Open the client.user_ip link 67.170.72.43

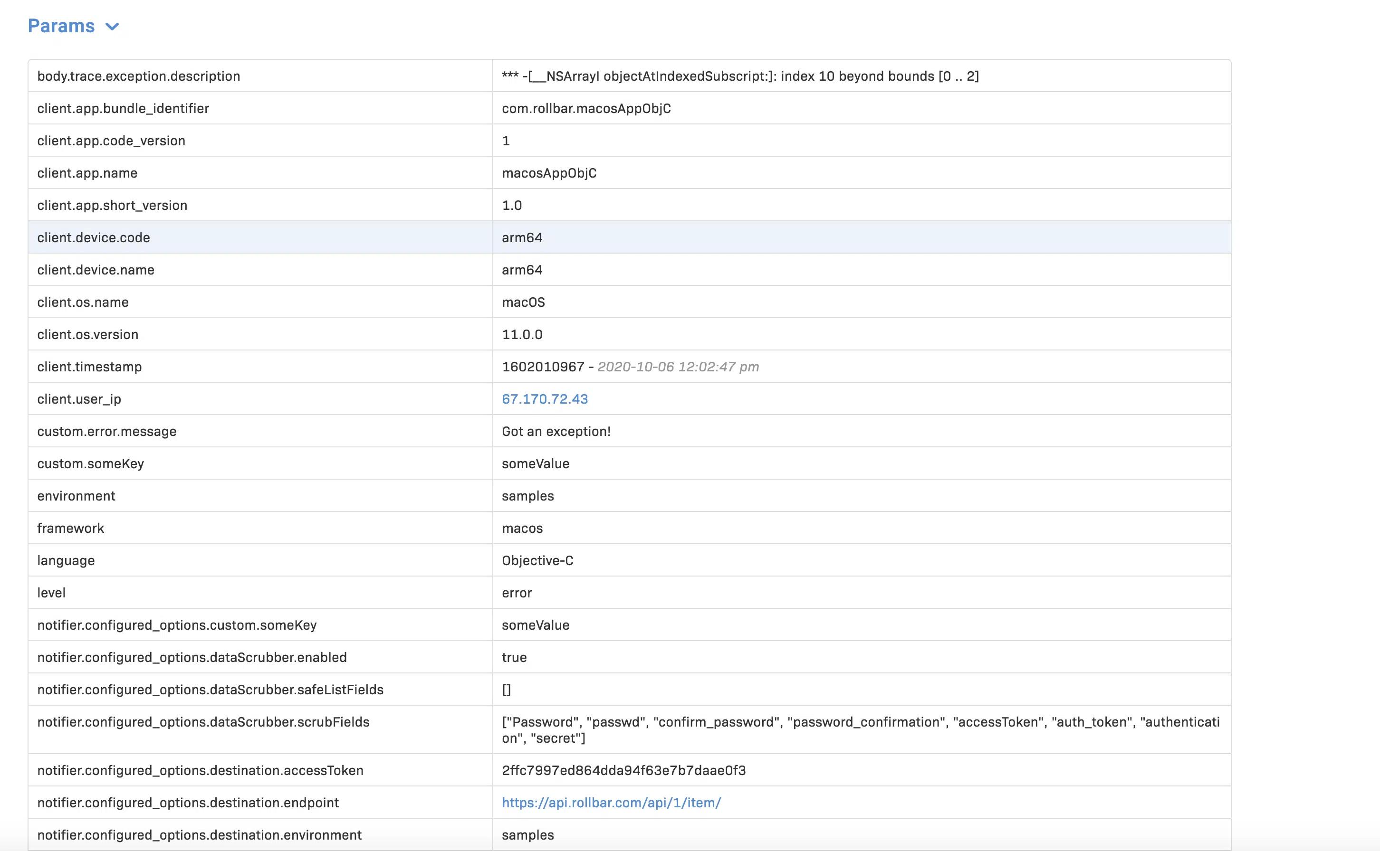click(545, 398)
